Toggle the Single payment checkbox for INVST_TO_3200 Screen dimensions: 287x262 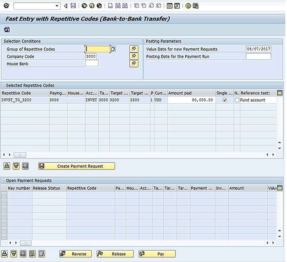[x=224, y=100]
